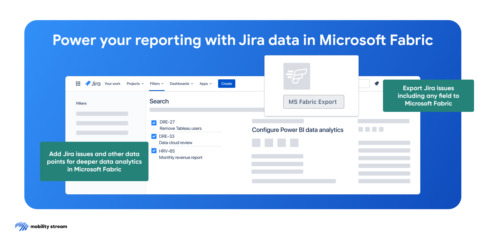Select the Jira logo
487x238 pixels.
tap(93, 84)
